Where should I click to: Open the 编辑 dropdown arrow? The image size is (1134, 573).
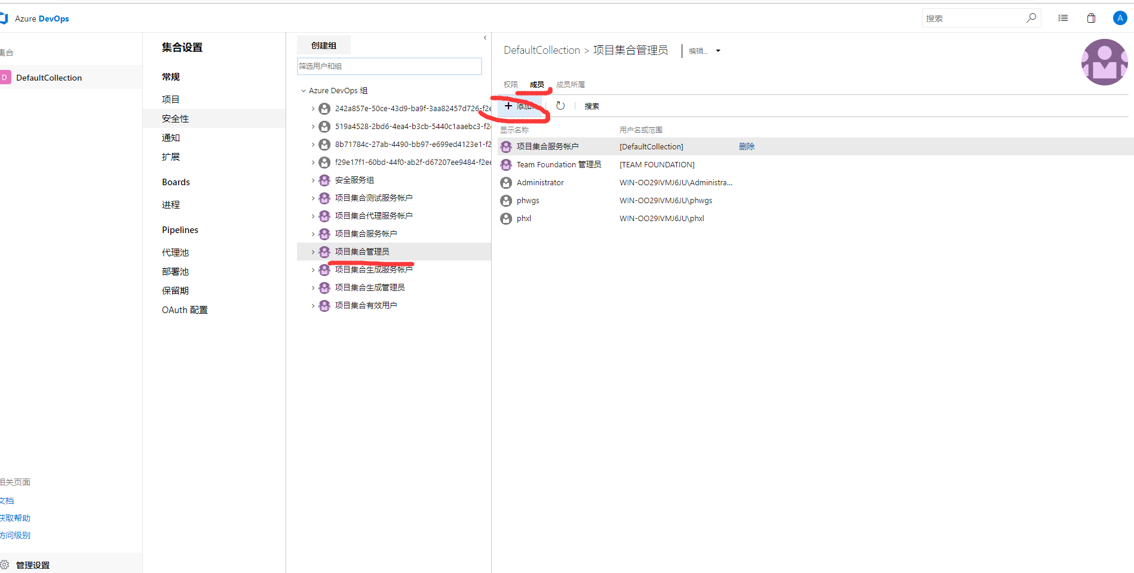718,51
